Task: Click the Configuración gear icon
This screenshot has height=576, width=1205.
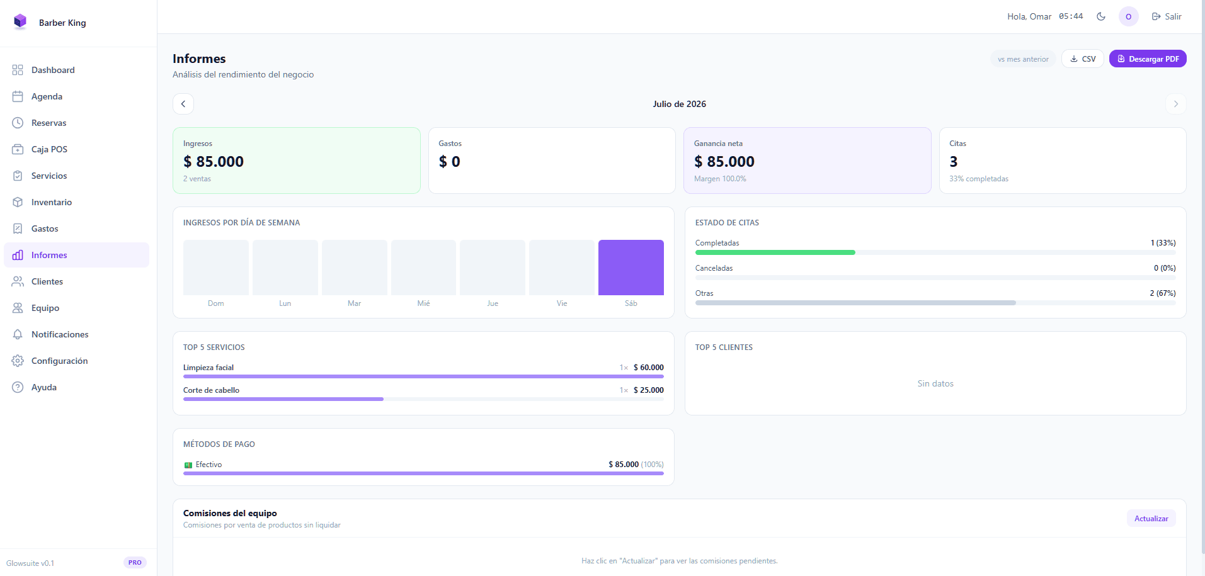Action: point(18,361)
